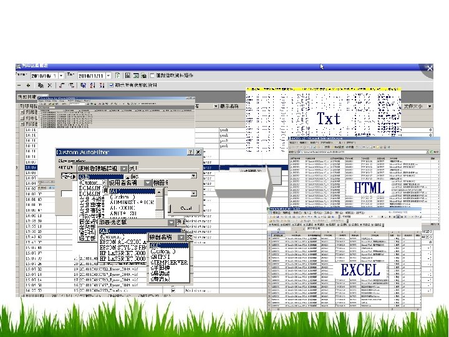Image resolution: width=449 pixels, height=337 pixels.
Task: Open the To date dropdown arrow
Action: click(x=109, y=76)
